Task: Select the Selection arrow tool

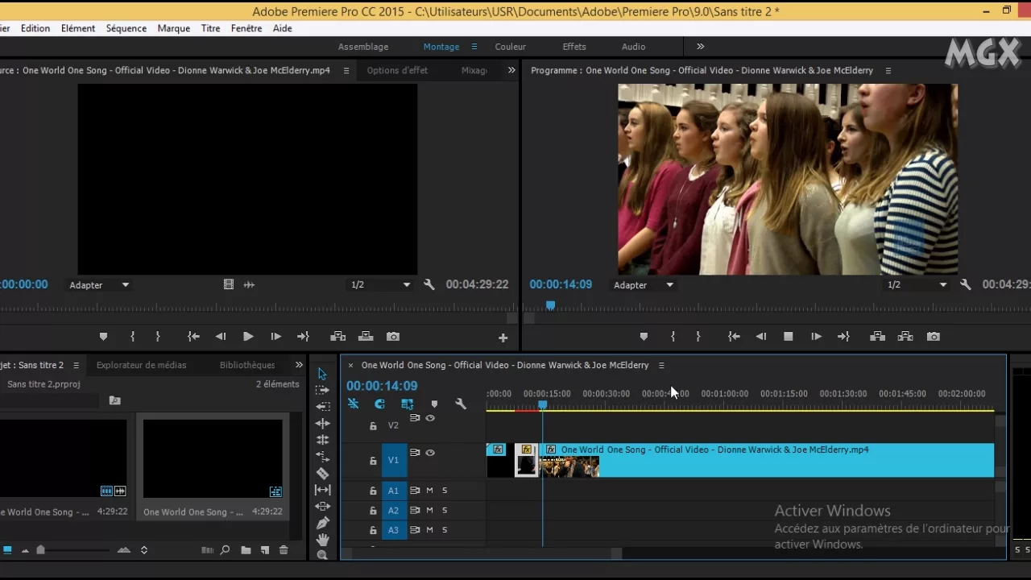Action: coord(322,374)
